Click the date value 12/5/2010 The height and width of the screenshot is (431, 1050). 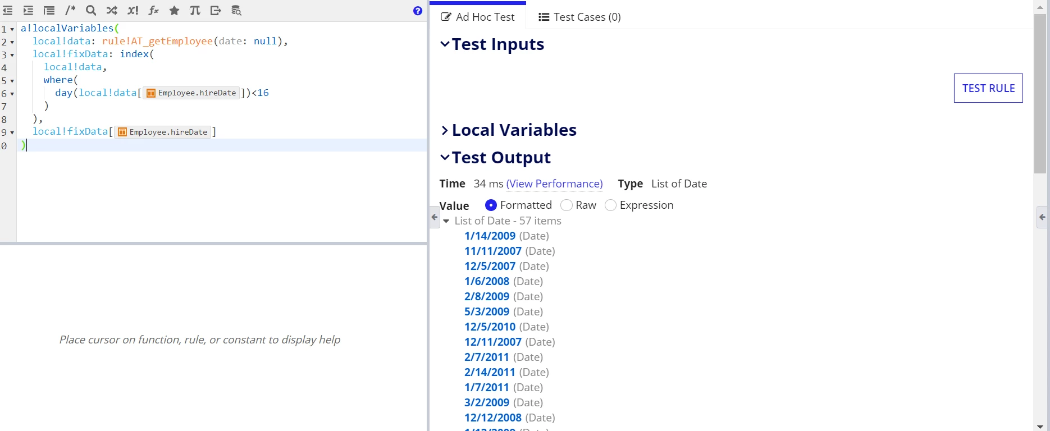[x=490, y=327]
